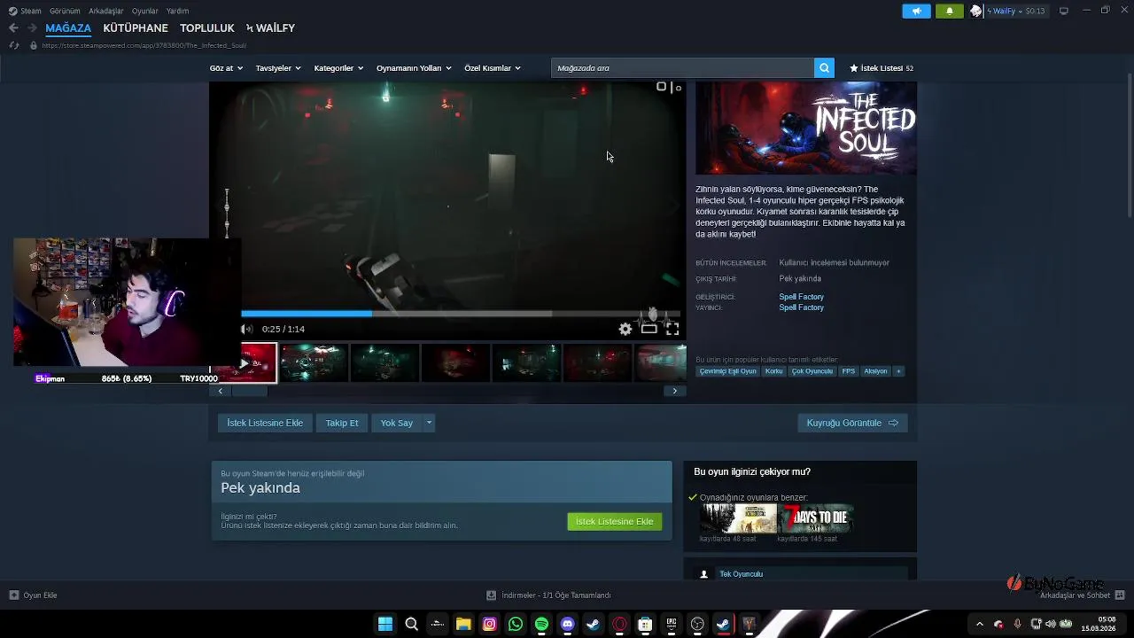Focus the Mağazada ara search field
Screen dimensions: 1134x638
[682, 68]
